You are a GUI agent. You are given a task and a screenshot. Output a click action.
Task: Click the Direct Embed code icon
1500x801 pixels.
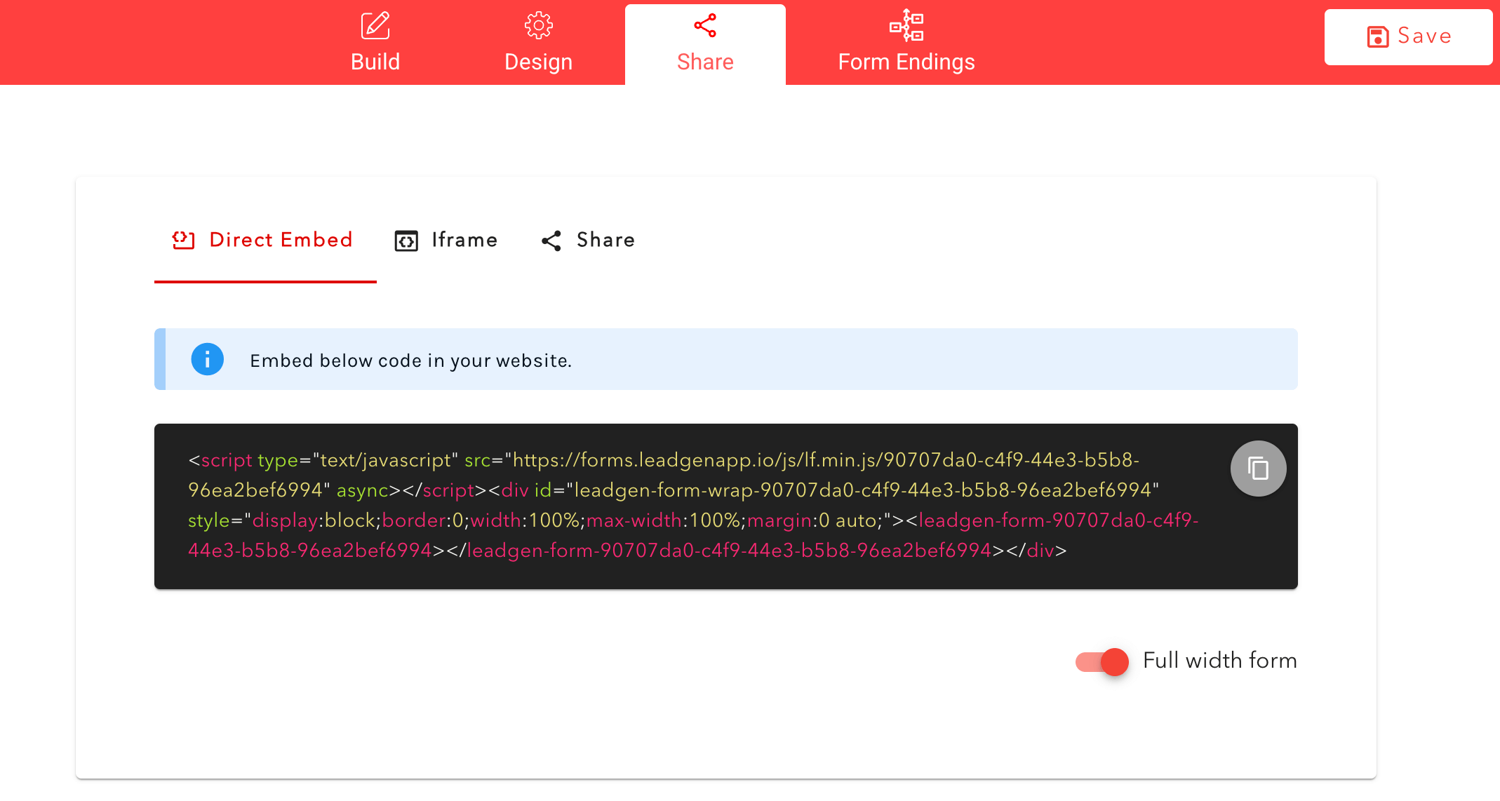coord(183,241)
